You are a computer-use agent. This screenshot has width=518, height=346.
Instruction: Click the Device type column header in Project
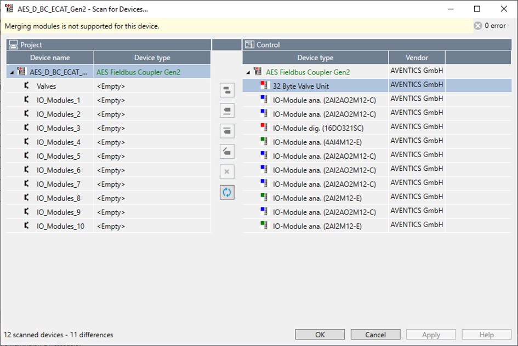tap(152, 57)
